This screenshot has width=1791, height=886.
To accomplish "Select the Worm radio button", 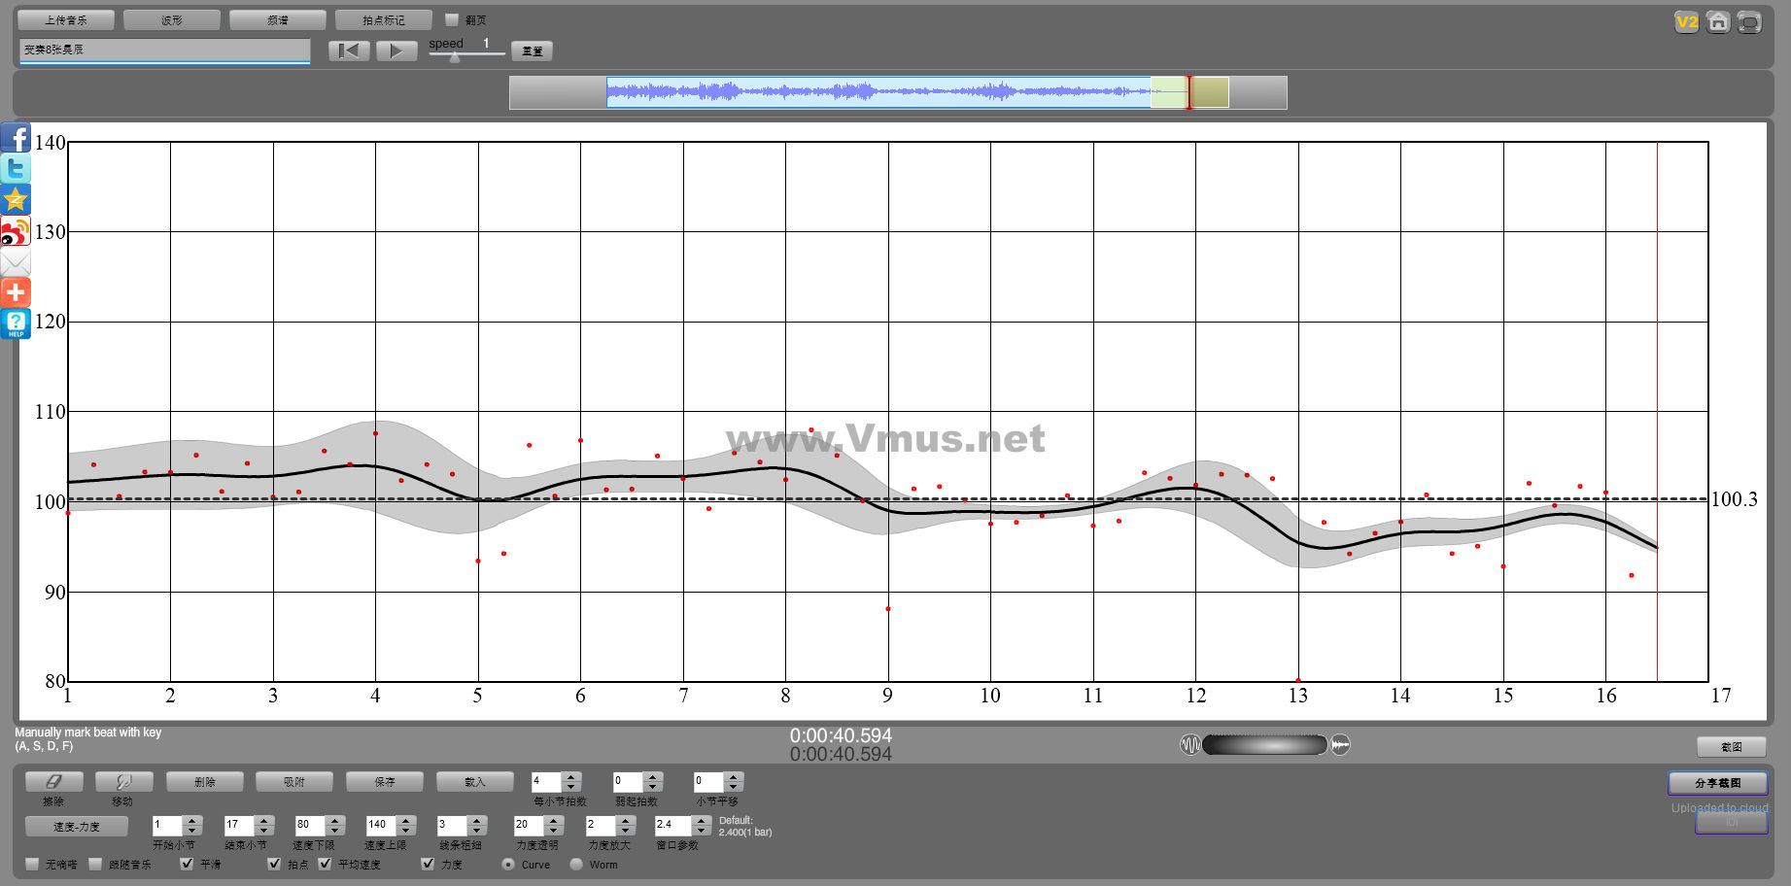I will pos(576,864).
